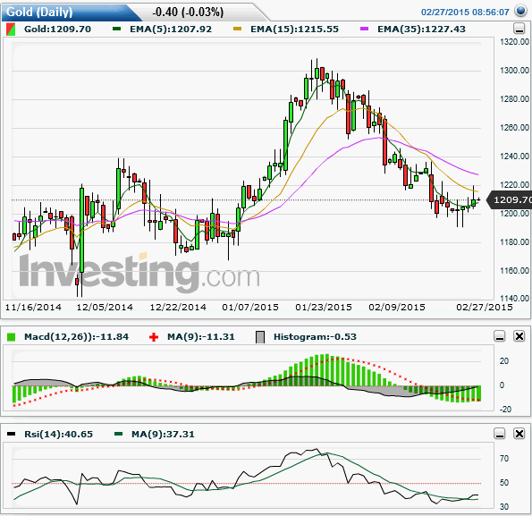
Task: Minimize the RSI indicator panel
Action: (x=500, y=434)
